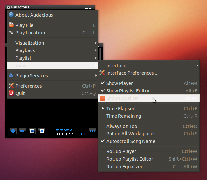207x180 pixels.
Task: Open Interface Preferences dialog
Action: (149, 73)
